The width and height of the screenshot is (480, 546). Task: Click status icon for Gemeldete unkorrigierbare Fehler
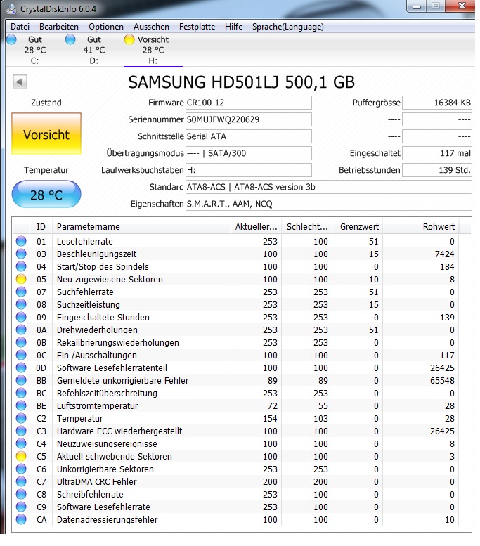[21, 380]
